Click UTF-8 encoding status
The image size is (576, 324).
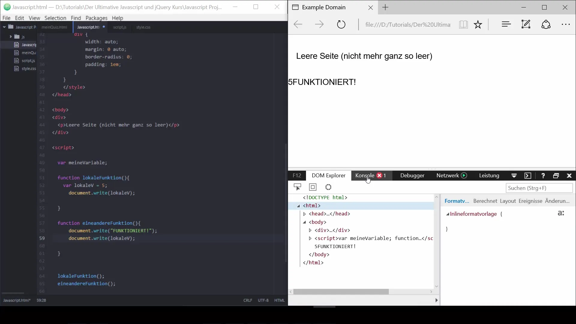[263, 300]
